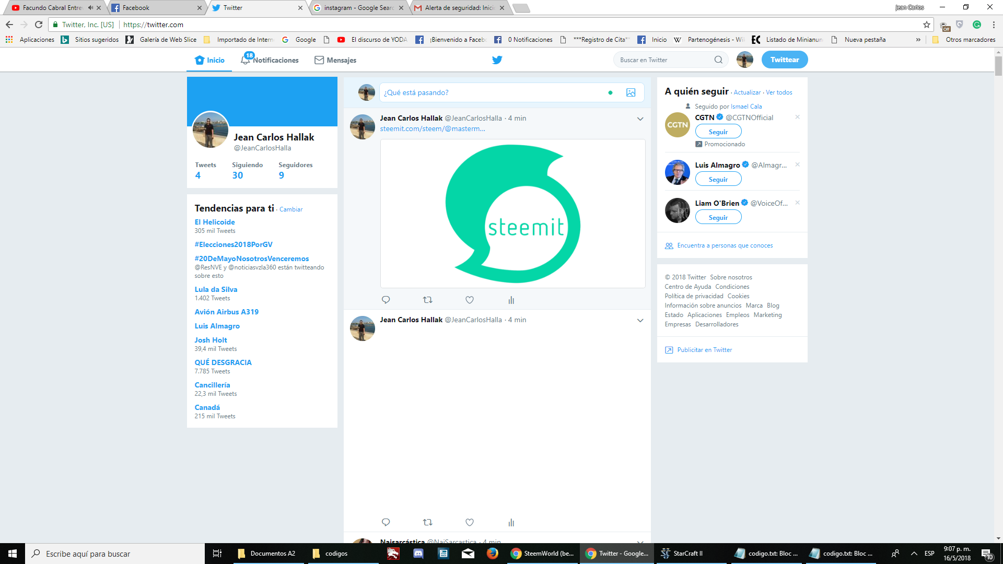Follow CGTN with the Seguir button
This screenshot has height=564, width=1003.
tap(718, 132)
